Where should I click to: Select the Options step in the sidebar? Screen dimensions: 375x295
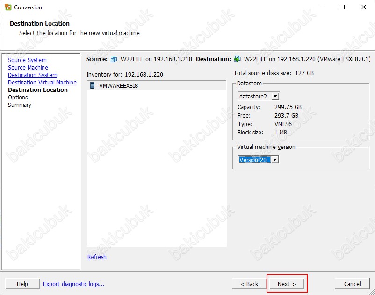point(18,98)
